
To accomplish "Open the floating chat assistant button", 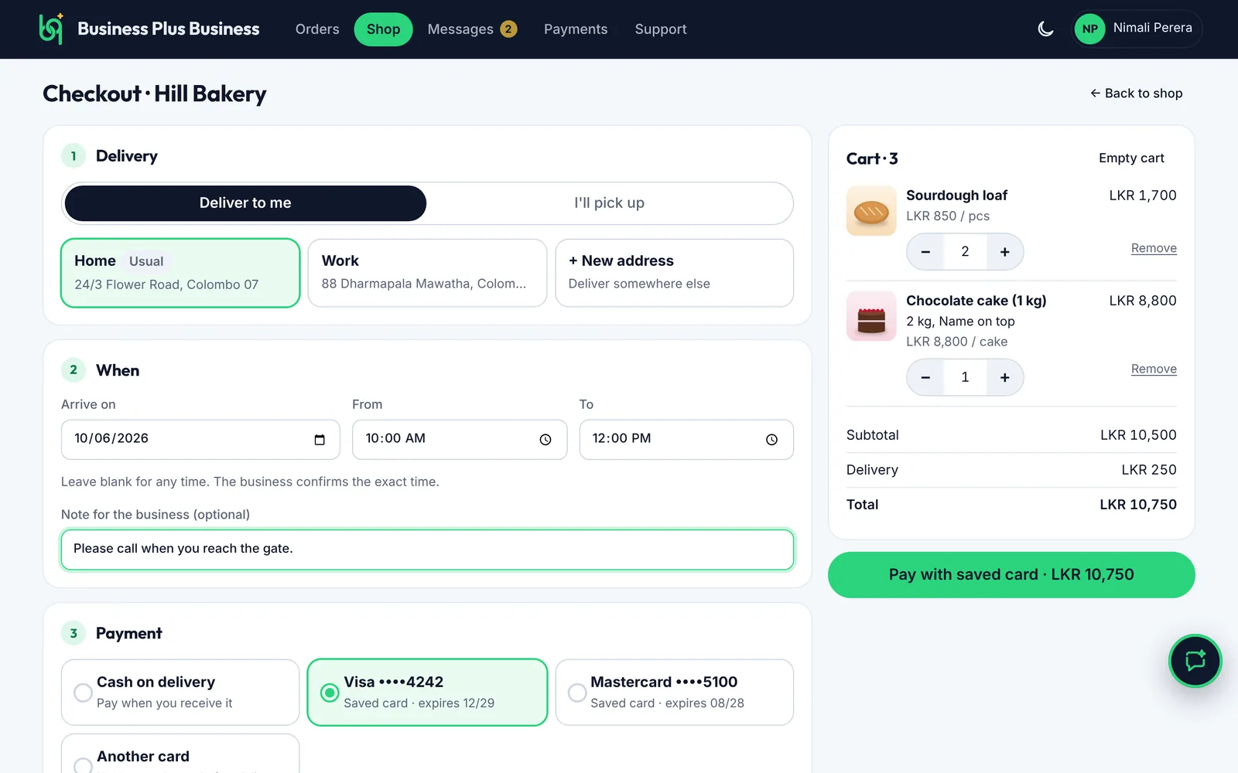I will 1195,661.
